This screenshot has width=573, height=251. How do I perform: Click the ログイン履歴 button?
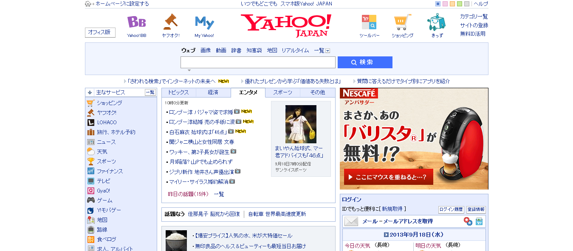click(x=451, y=209)
